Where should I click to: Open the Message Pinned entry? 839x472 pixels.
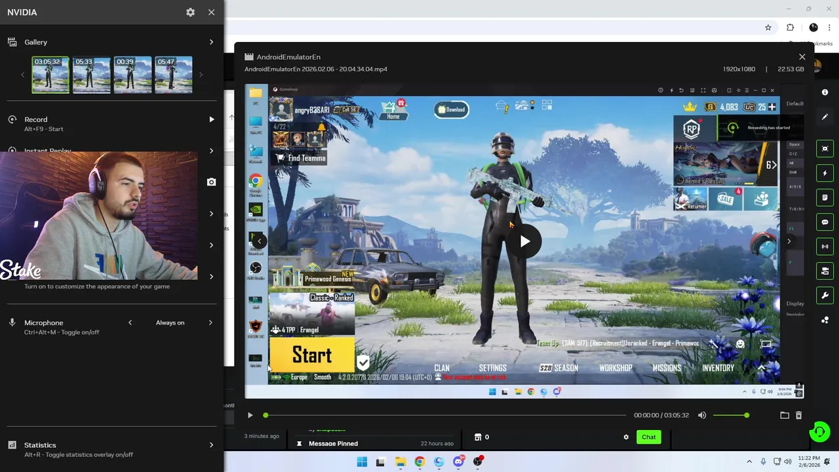click(333, 444)
